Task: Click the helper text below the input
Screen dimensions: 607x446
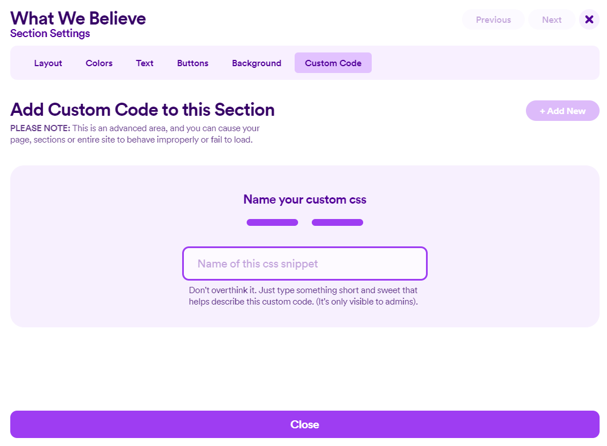Action: click(304, 295)
